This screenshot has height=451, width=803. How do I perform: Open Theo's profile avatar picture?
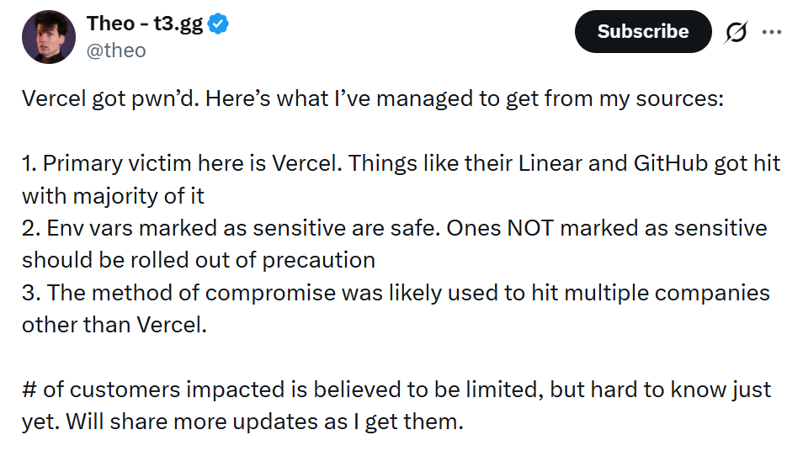tap(50, 38)
